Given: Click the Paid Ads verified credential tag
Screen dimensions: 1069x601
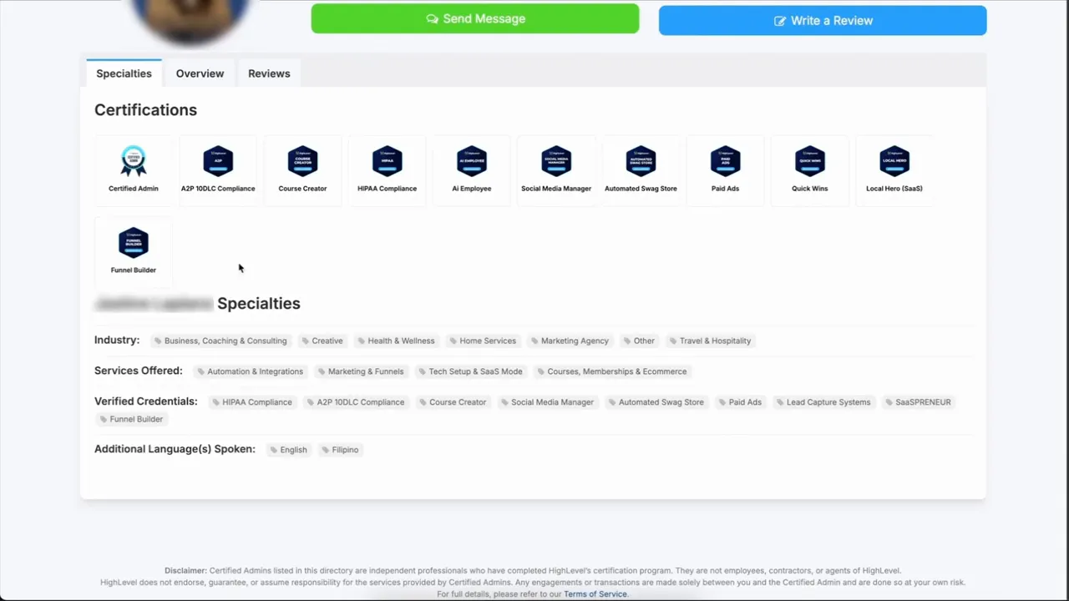Looking at the screenshot, I should coord(740,402).
